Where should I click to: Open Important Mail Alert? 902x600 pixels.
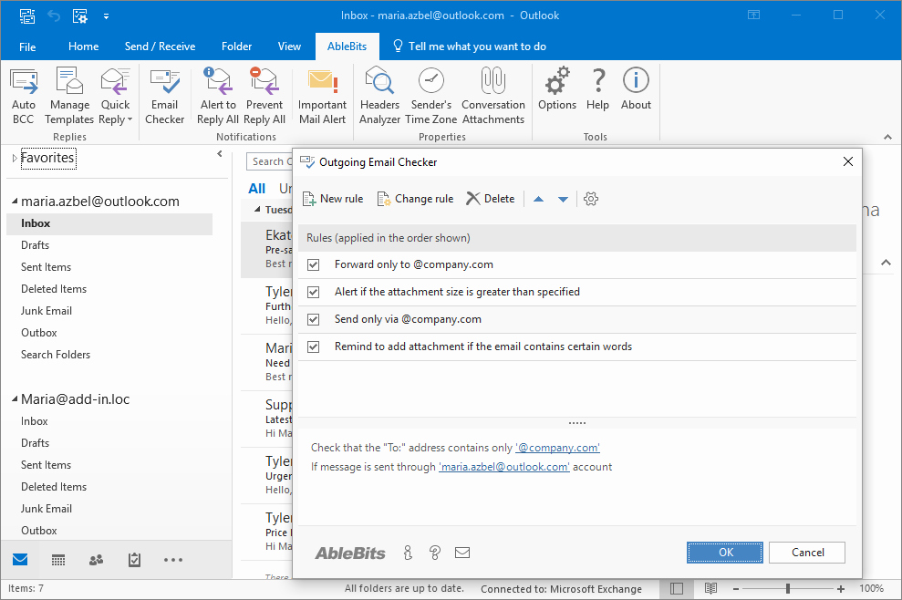pyautogui.click(x=322, y=96)
